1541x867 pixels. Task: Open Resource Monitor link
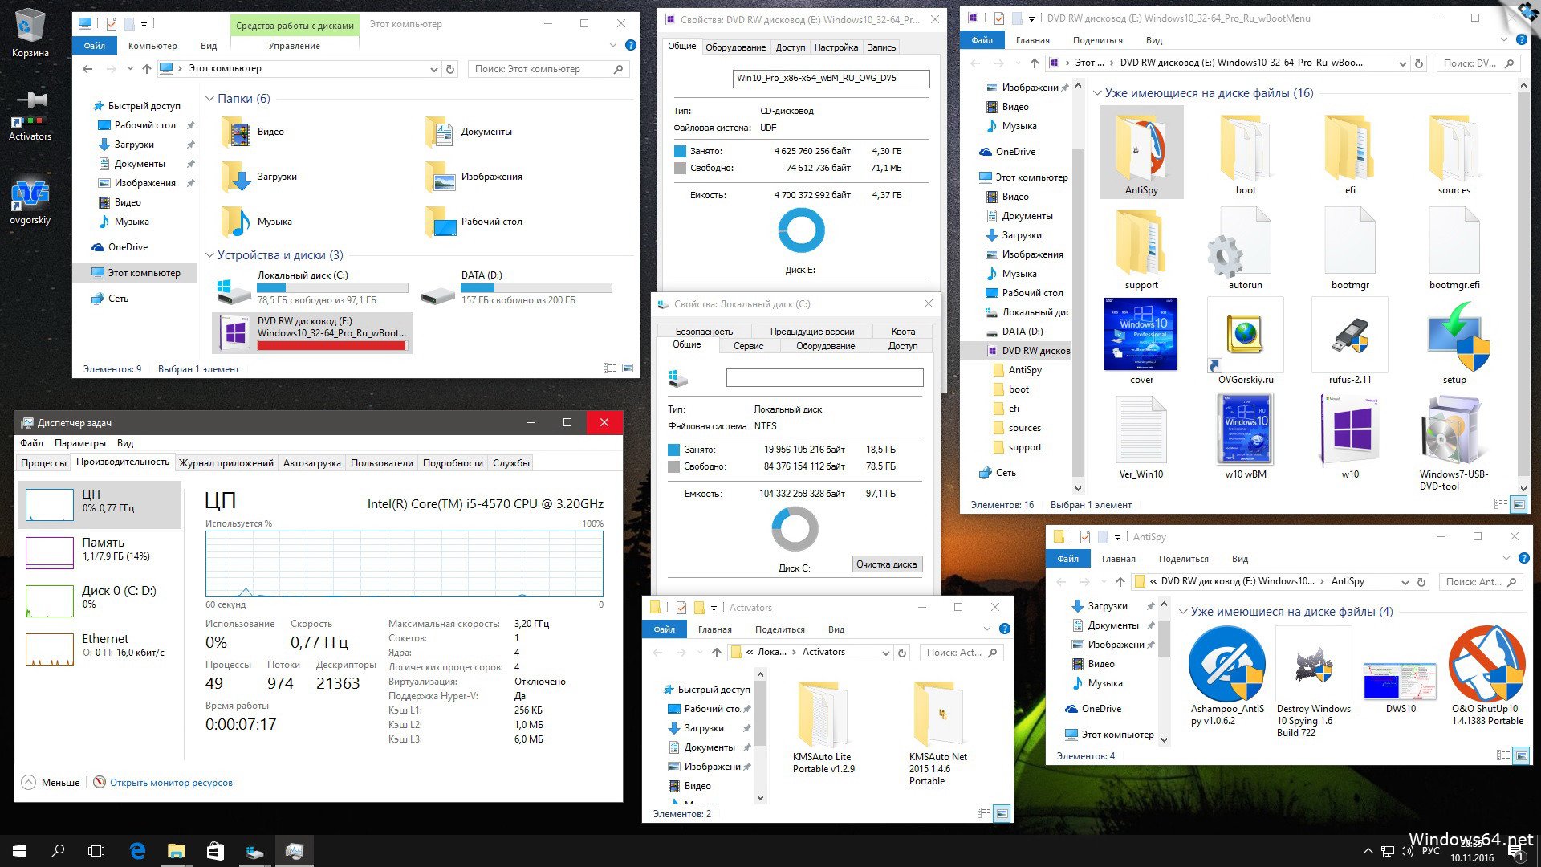pos(171,783)
